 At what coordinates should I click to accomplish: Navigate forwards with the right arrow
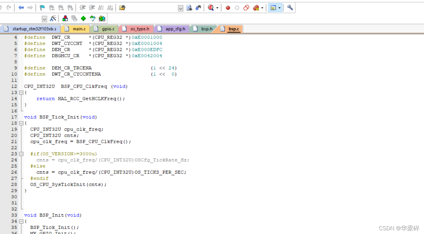point(30,8)
